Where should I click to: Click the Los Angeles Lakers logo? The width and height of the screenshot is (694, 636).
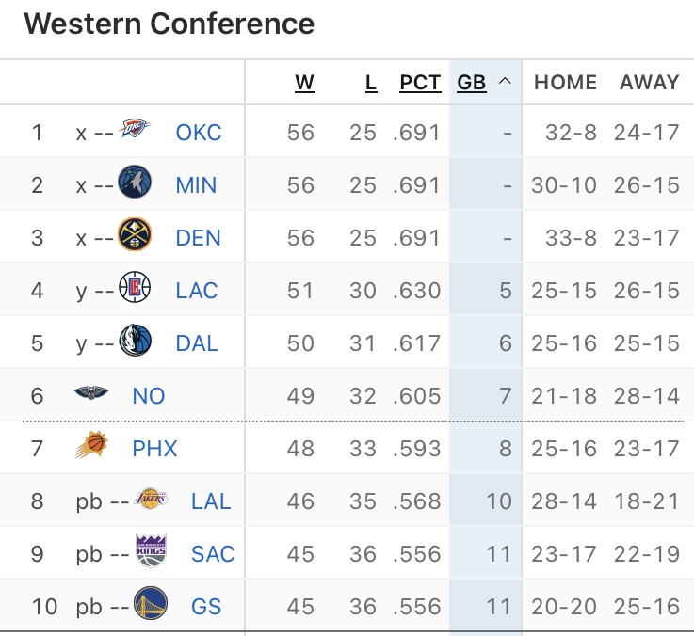[x=153, y=500]
